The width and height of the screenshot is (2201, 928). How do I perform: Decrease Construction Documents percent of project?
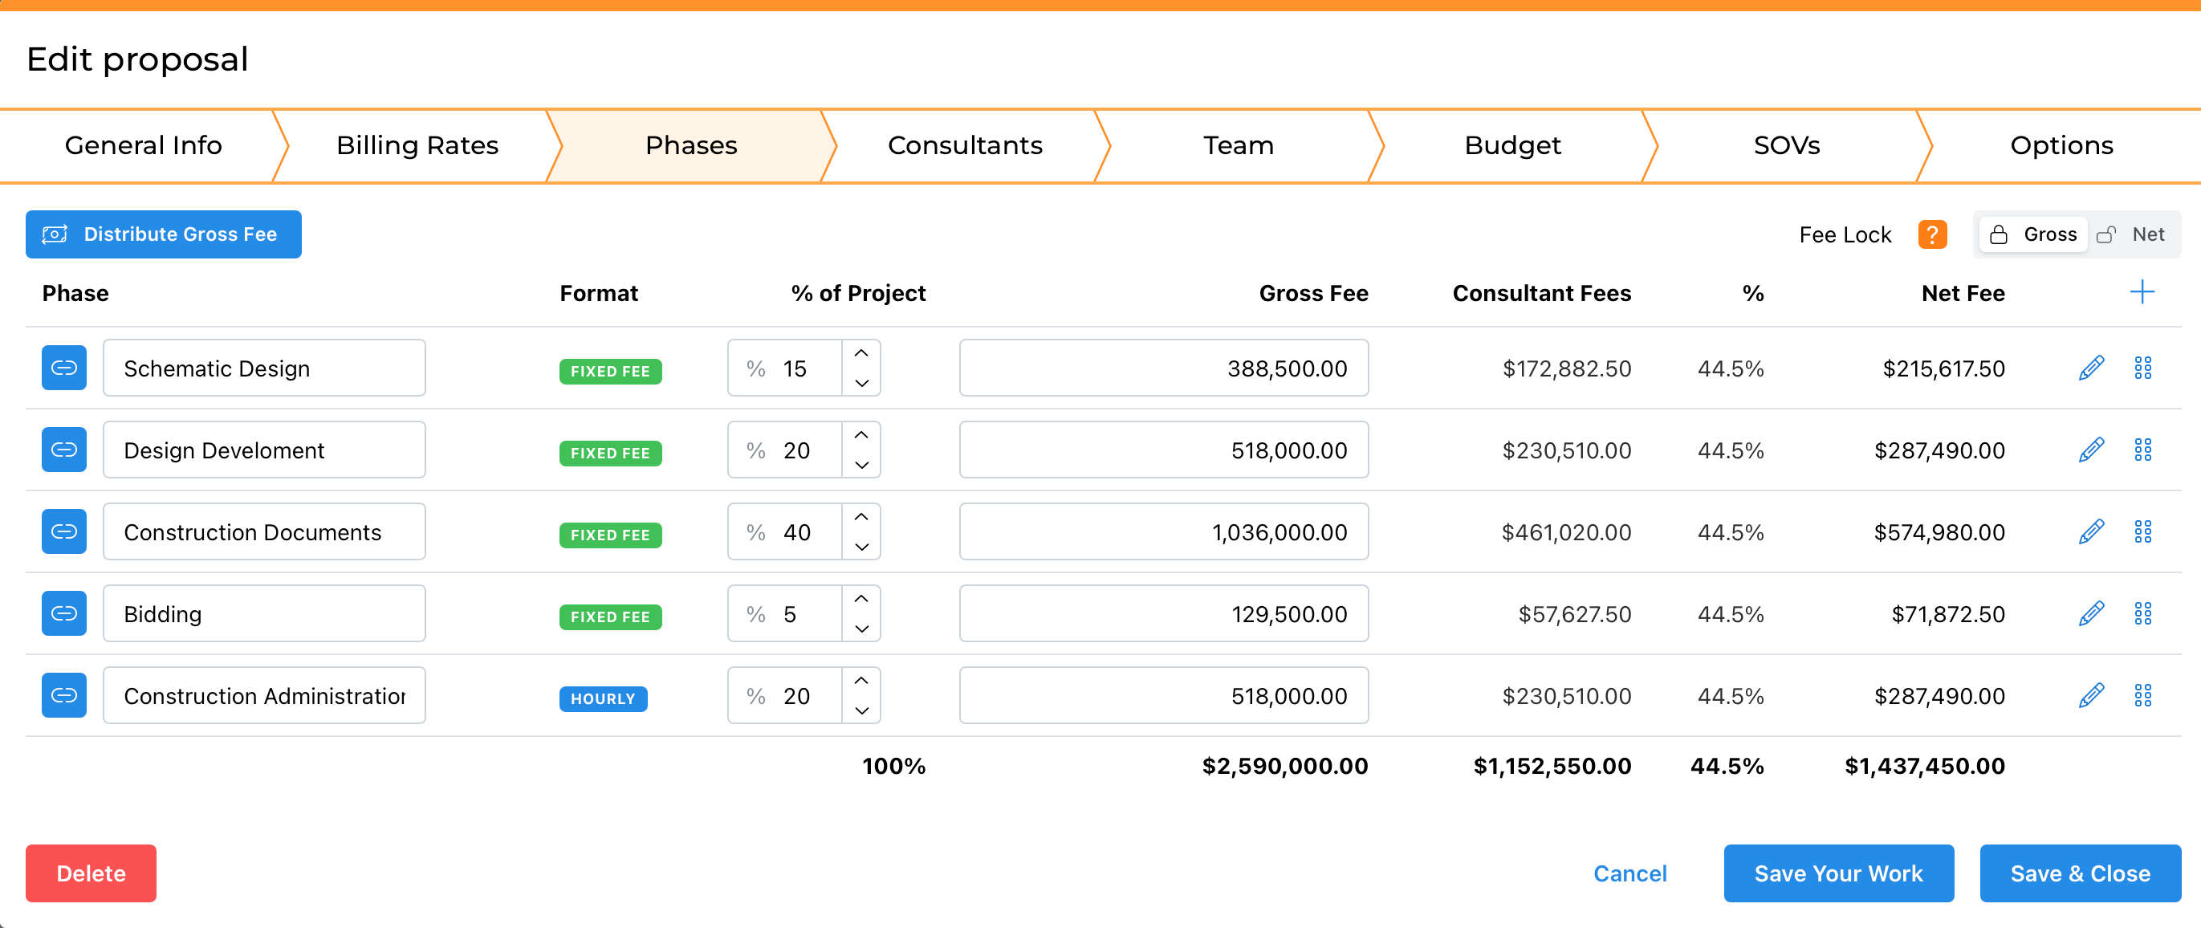(x=861, y=547)
